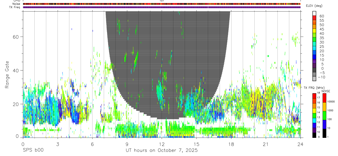
Task: Click the multicolored Noise strip above the plot
Action: [162, 4]
